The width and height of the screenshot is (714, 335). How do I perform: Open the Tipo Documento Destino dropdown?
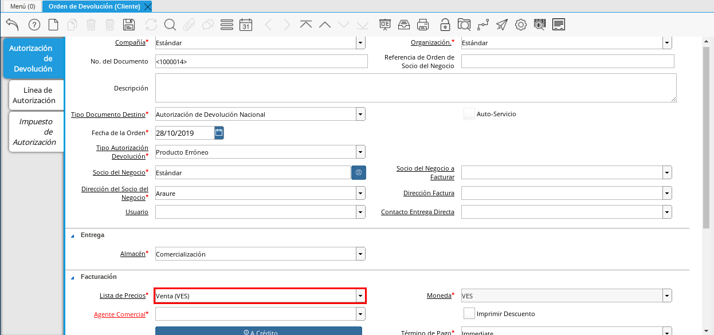(360, 115)
